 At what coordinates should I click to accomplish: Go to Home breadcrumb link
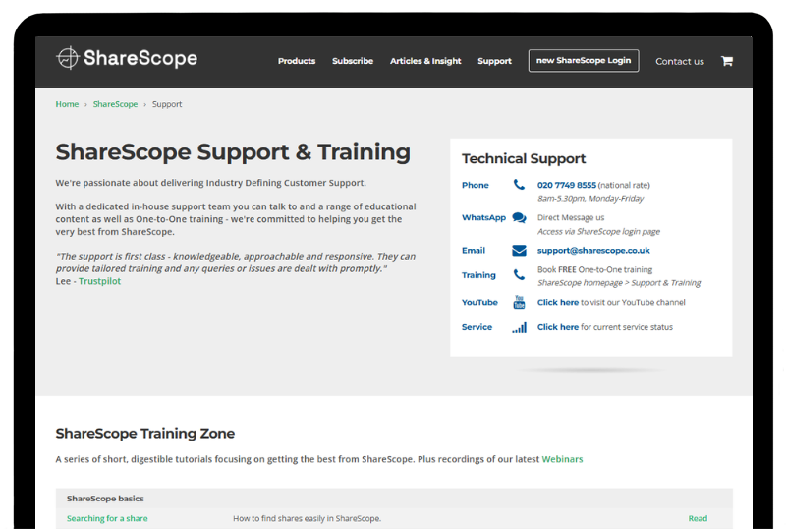tap(67, 104)
